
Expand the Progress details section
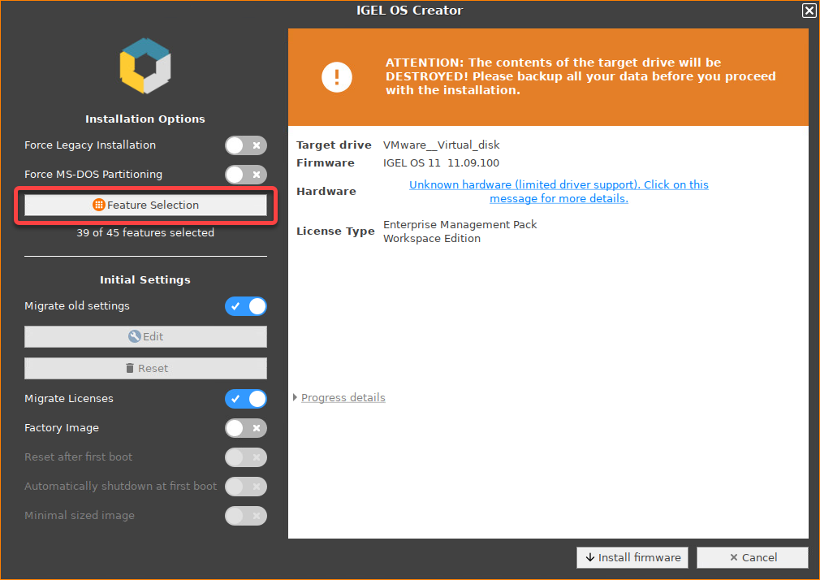click(343, 397)
